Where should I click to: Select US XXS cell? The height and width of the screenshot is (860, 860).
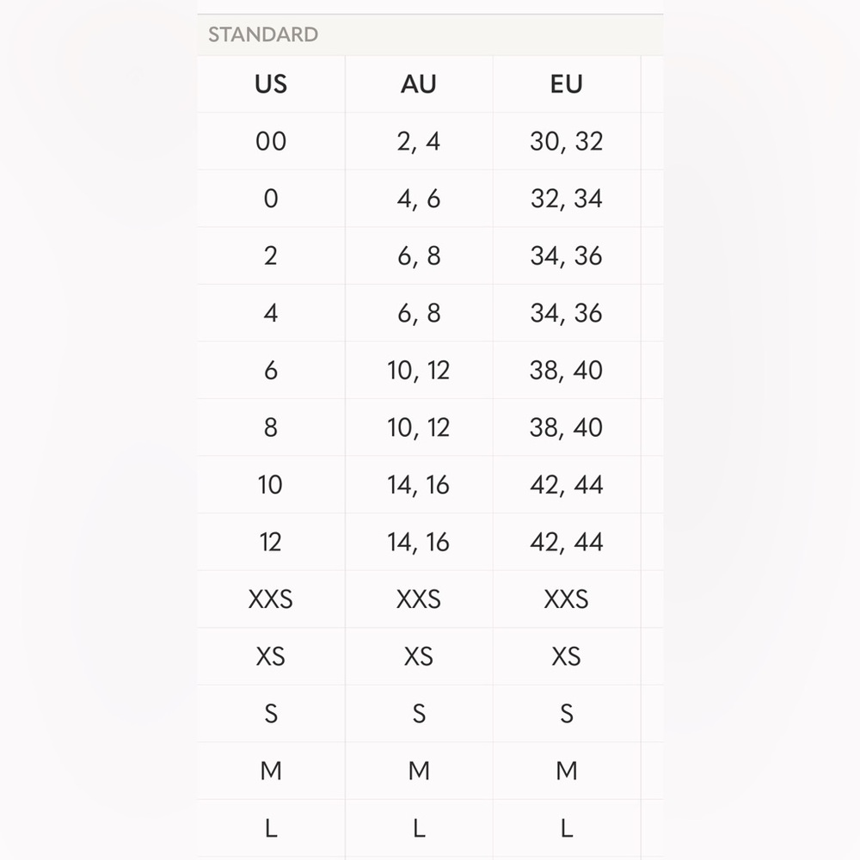[271, 599]
